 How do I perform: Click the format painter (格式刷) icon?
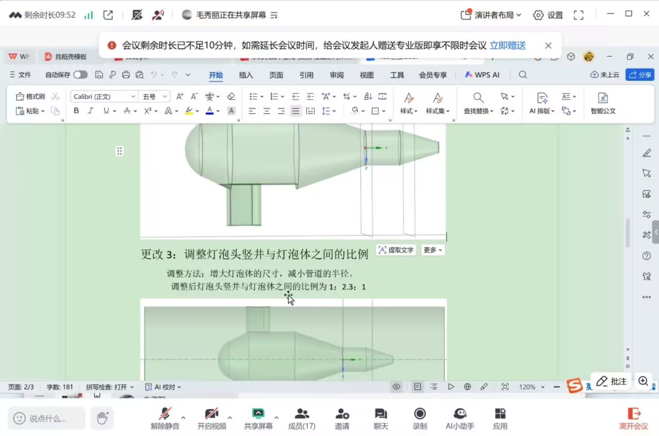tap(30, 96)
